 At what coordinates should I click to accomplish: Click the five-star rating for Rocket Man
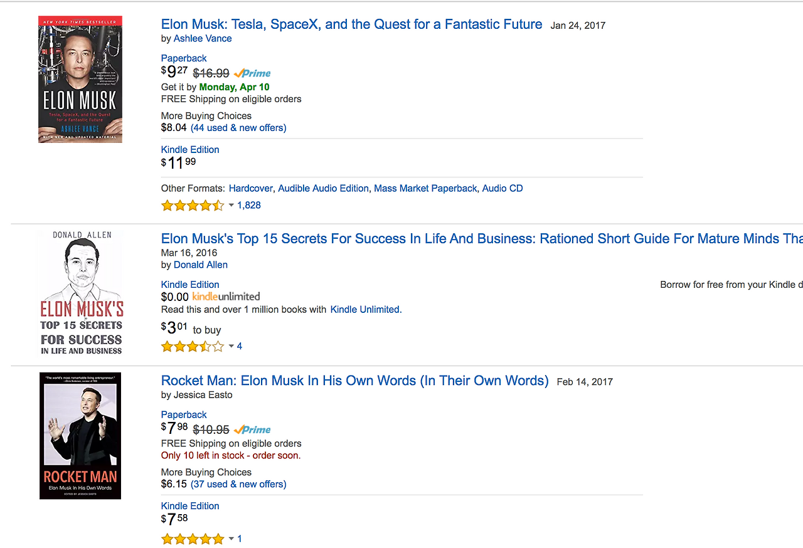click(193, 539)
